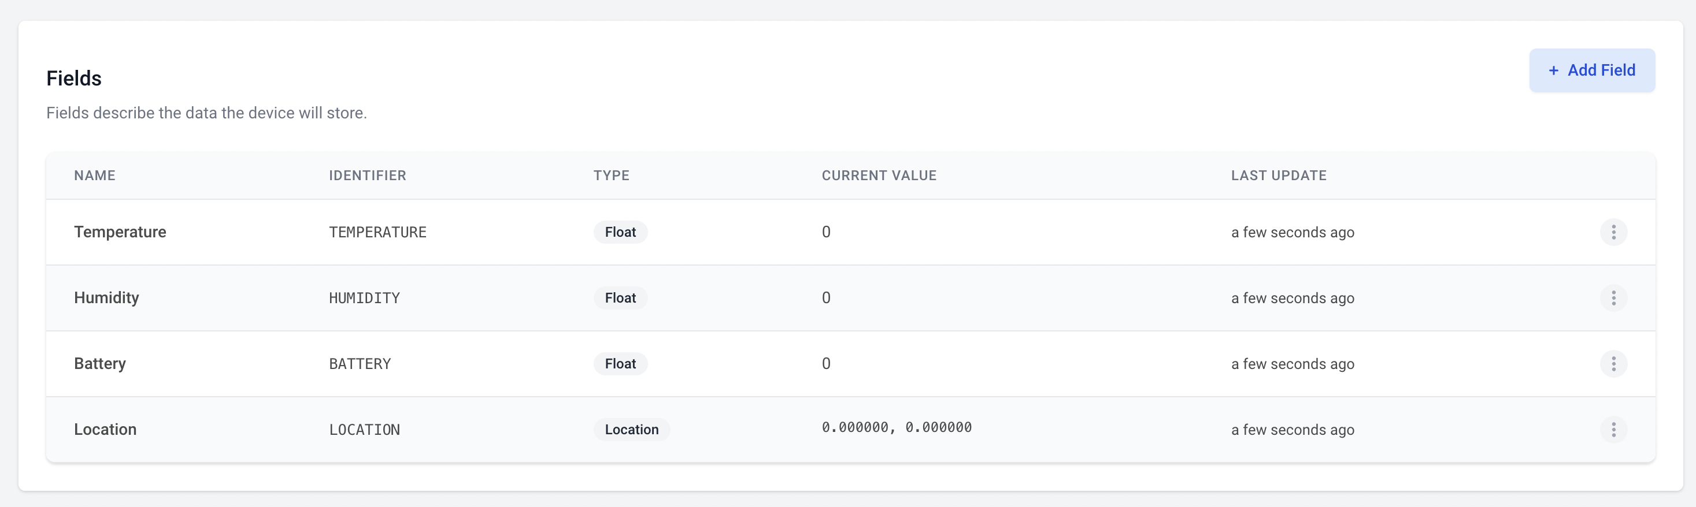Click the Float badge in the Humidity row
Image resolution: width=1696 pixels, height=507 pixels.
620,298
